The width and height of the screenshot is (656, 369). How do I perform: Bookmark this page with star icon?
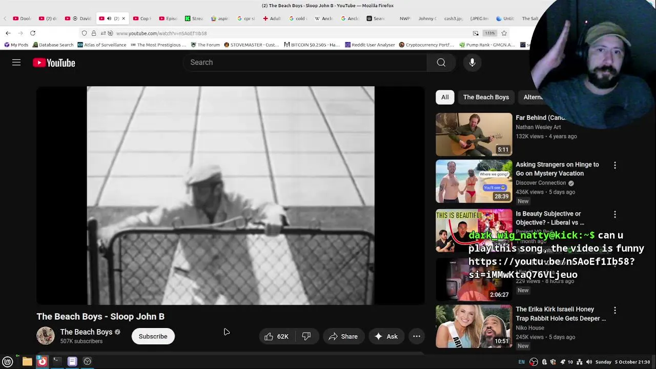point(504,33)
